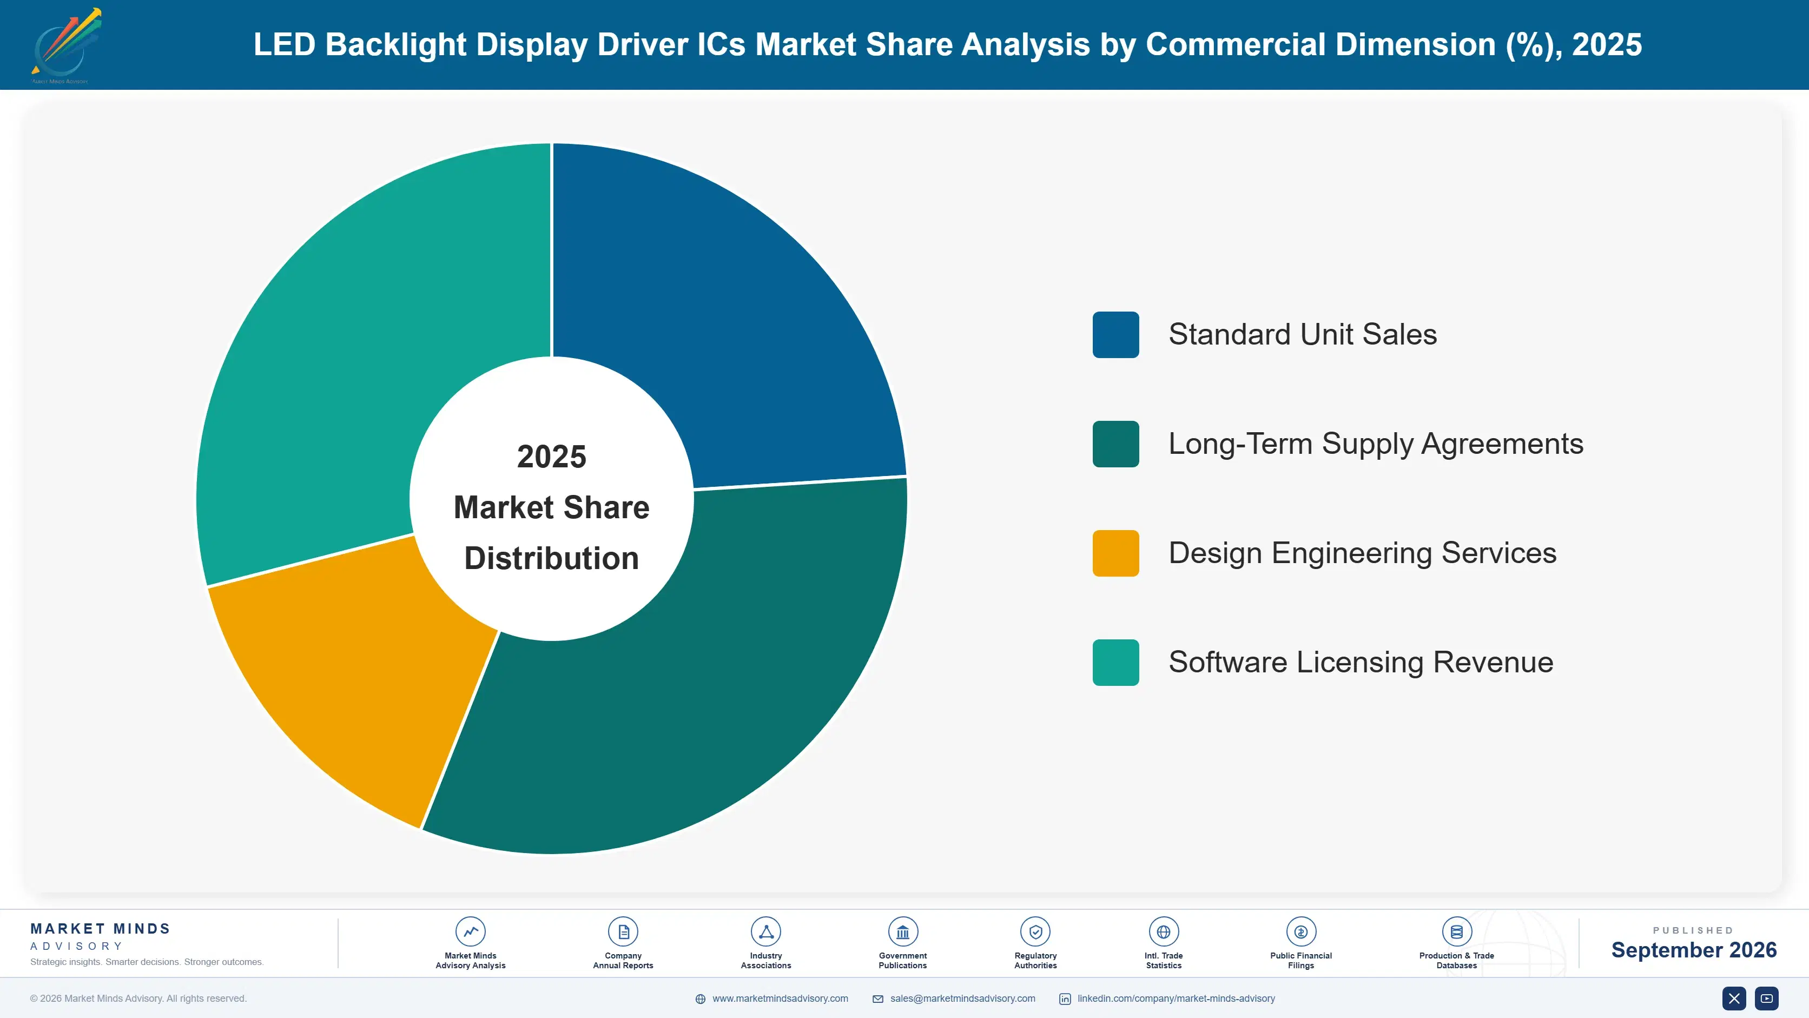Click the Market Minds Advisory Analysis chart icon
This screenshot has height=1018, width=1809.
471,931
